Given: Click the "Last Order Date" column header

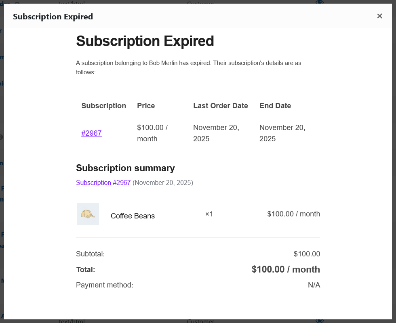Looking at the screenshot, I should (220, 106).
